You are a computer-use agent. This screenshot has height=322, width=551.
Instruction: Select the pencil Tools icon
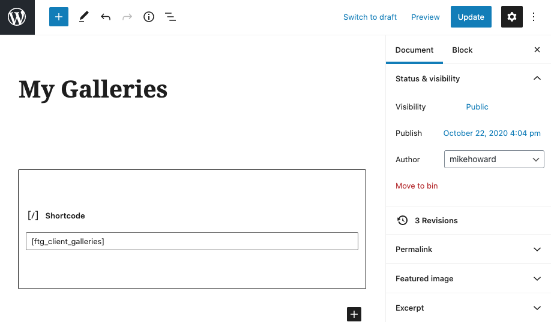pos(83,17)
